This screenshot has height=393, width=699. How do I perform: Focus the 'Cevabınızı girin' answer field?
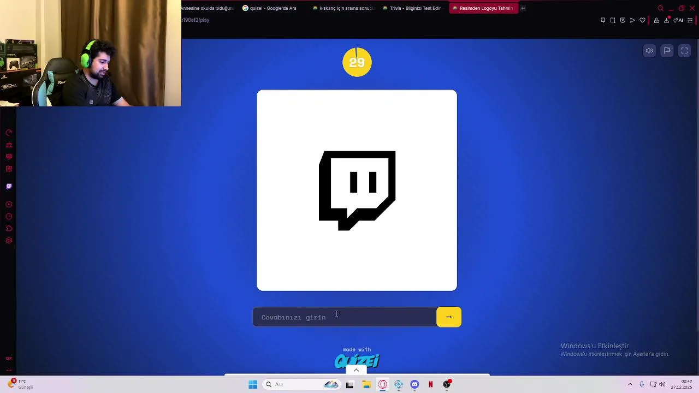tap(345, 317)
